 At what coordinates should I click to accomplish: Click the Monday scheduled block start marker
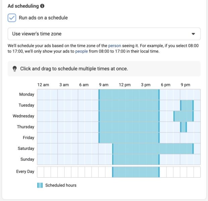99,95
